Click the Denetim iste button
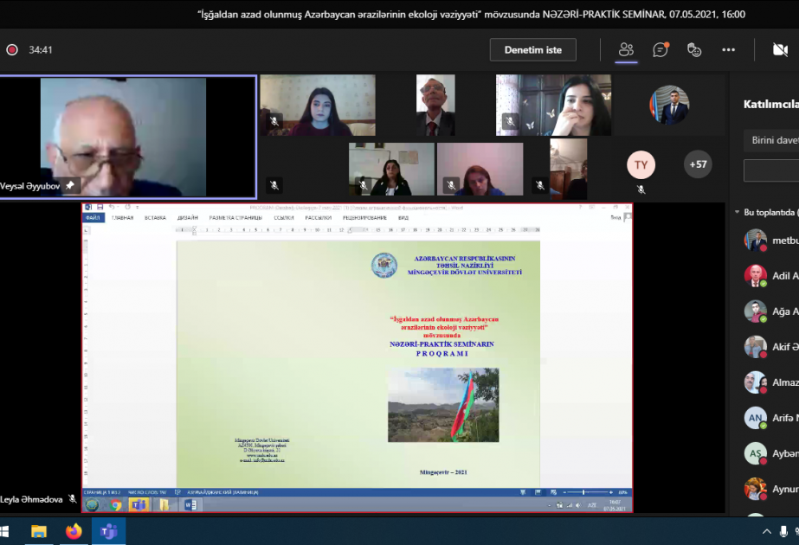Viewport: 799px width, 545px height. pyautogui.click(x=533, y=50)
